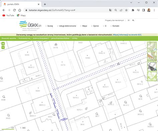Open the browser home page
The height and width of the screenshot is (131, 158).
click(x=20, y=10)
